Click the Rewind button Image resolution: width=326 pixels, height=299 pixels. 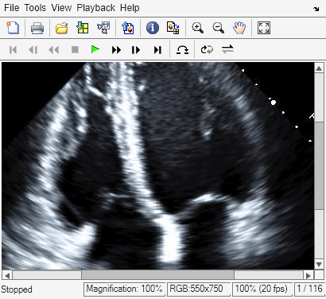click(54, 50)
